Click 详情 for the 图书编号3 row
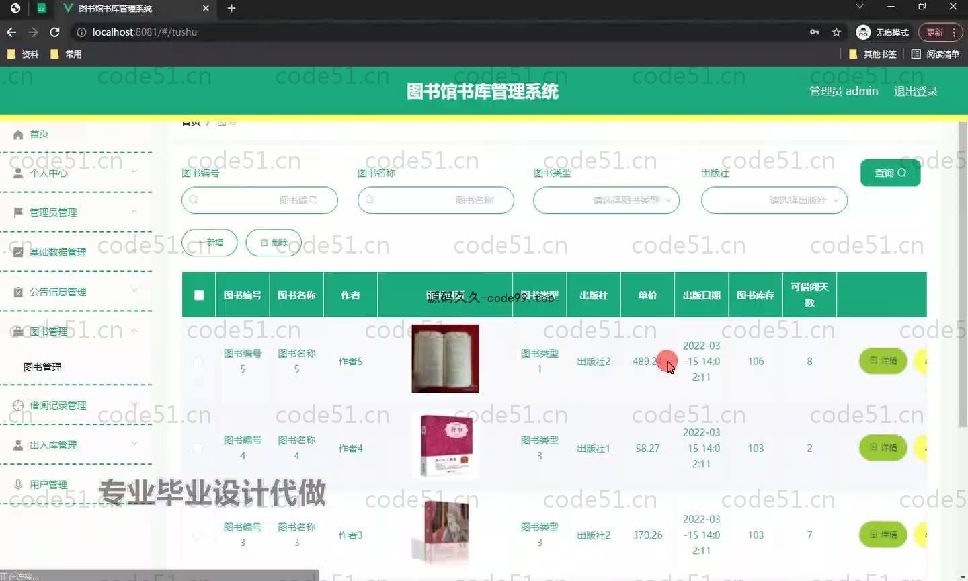The height and width of the screenshot is (581, 968). pos(883,535)
